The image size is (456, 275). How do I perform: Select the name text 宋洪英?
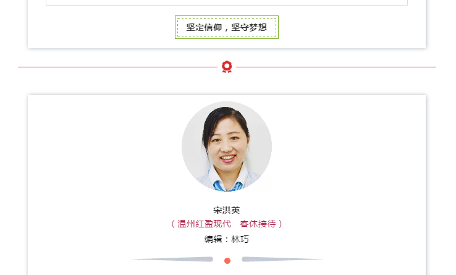[227, 210]
